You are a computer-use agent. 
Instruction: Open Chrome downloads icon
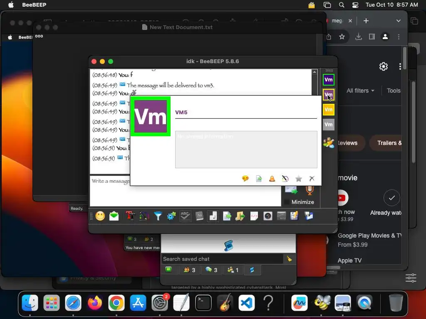tap(359, 37)
